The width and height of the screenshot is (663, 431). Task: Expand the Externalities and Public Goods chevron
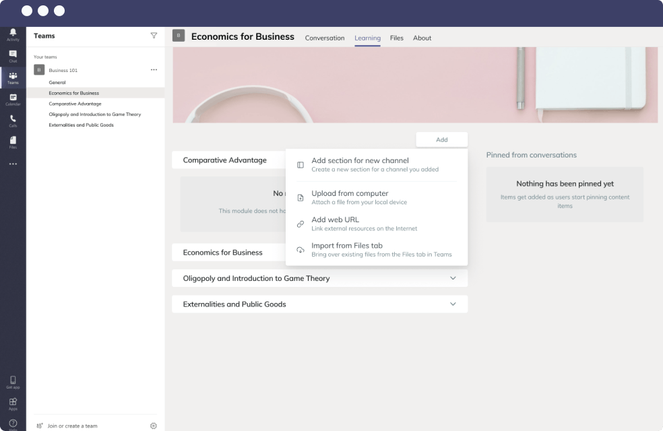click(x=453, y=304)
